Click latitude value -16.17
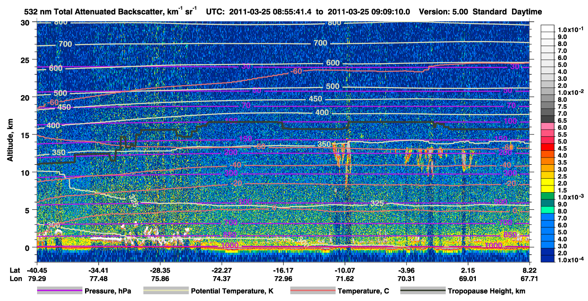This screenshot has height=301, width=588. 283,270
